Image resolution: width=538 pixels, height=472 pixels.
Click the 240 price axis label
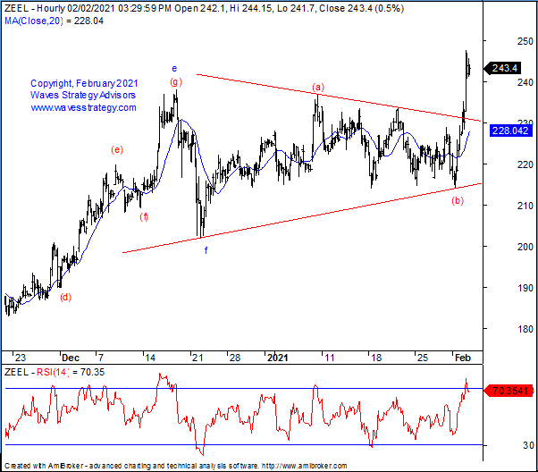525,82
